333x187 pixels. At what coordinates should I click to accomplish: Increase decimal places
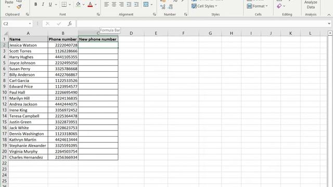point(163,7)
